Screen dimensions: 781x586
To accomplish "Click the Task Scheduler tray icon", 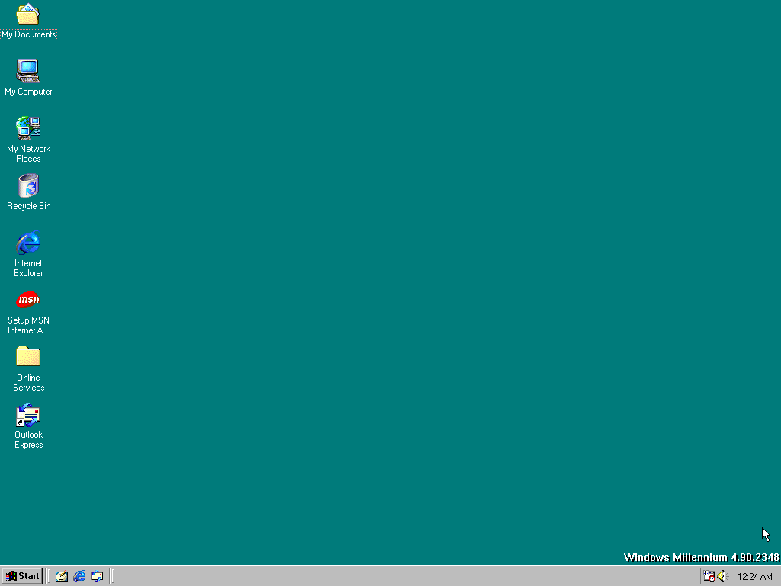I will (709, 577).
